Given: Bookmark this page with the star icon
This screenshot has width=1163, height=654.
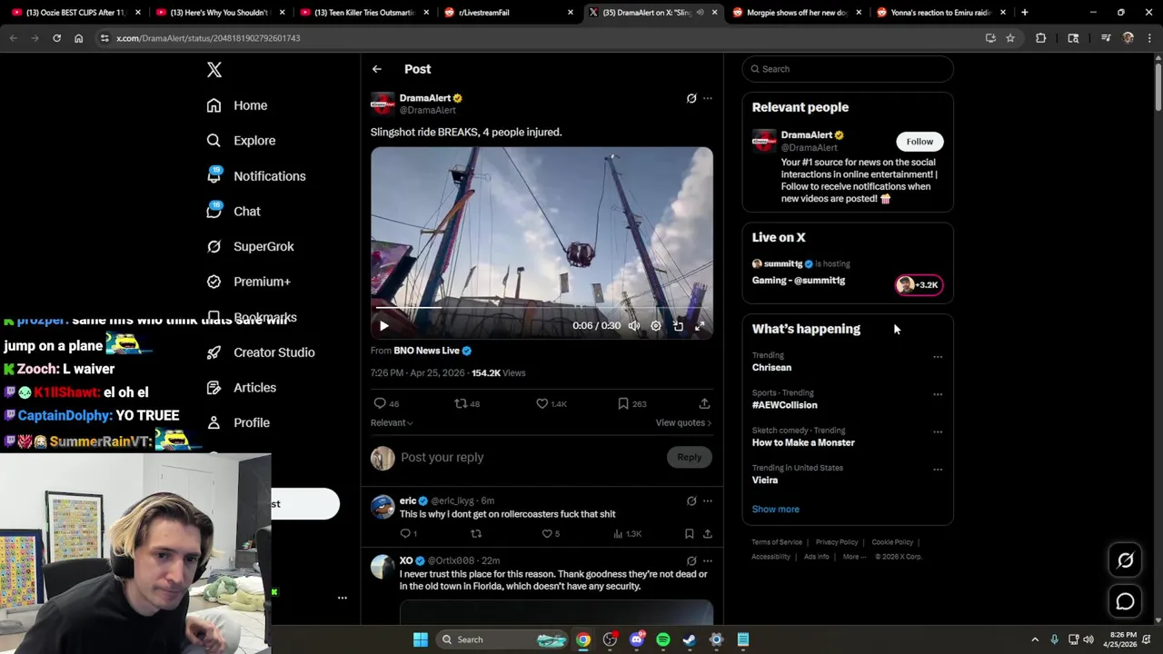Looking at the screenshot, I should (1009, 38).
